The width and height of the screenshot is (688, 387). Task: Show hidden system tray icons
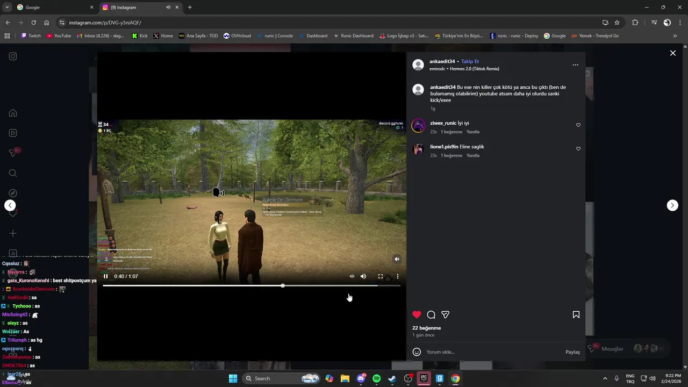605,378
